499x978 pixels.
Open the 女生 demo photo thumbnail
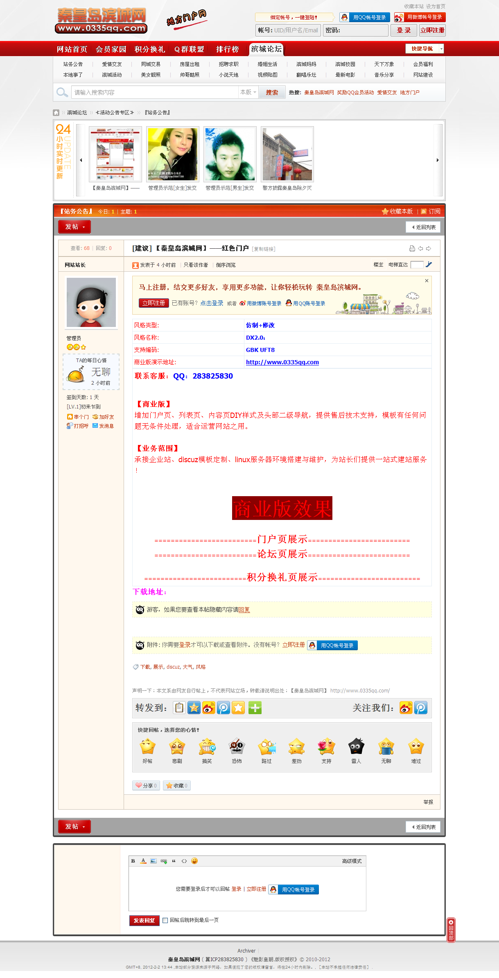[x=173, y=154]
